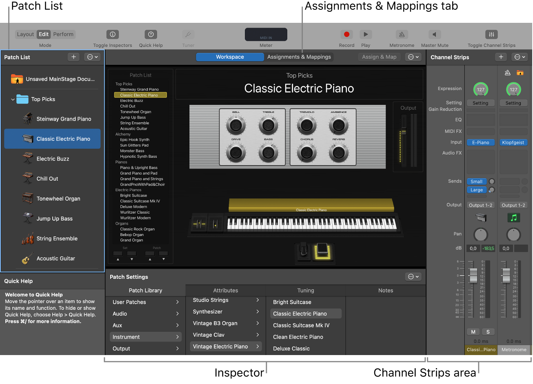The width and height of the screenshot is (533, 384).
Task: Add a new patch with the plus button
Action: (x=73, y=57)
